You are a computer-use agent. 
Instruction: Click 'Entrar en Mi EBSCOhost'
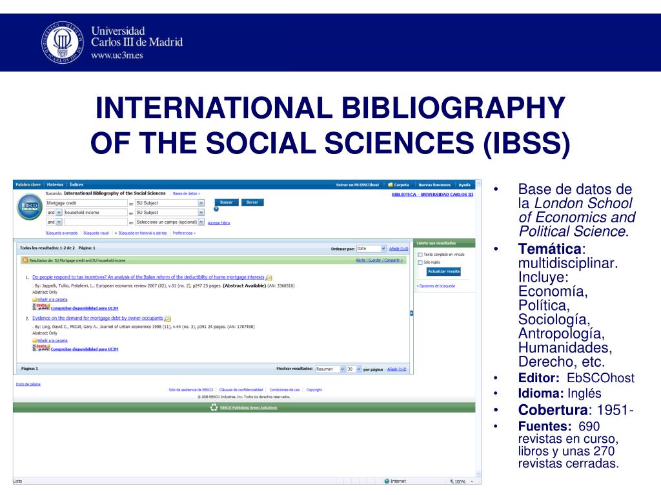coord(358,185)
